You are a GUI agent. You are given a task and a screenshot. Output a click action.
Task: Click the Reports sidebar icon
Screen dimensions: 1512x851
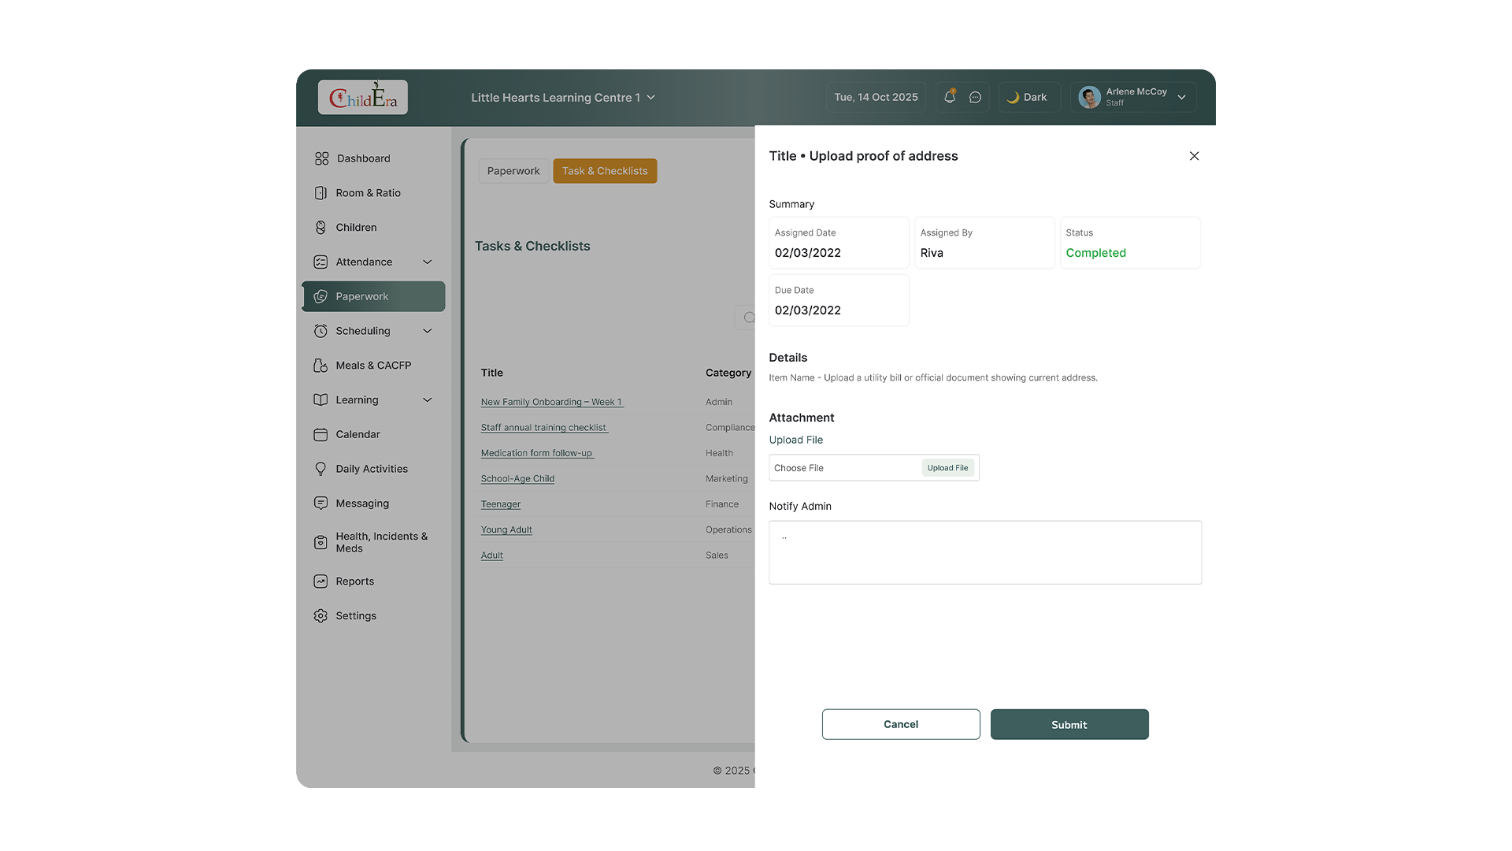(x=321, y=582)
